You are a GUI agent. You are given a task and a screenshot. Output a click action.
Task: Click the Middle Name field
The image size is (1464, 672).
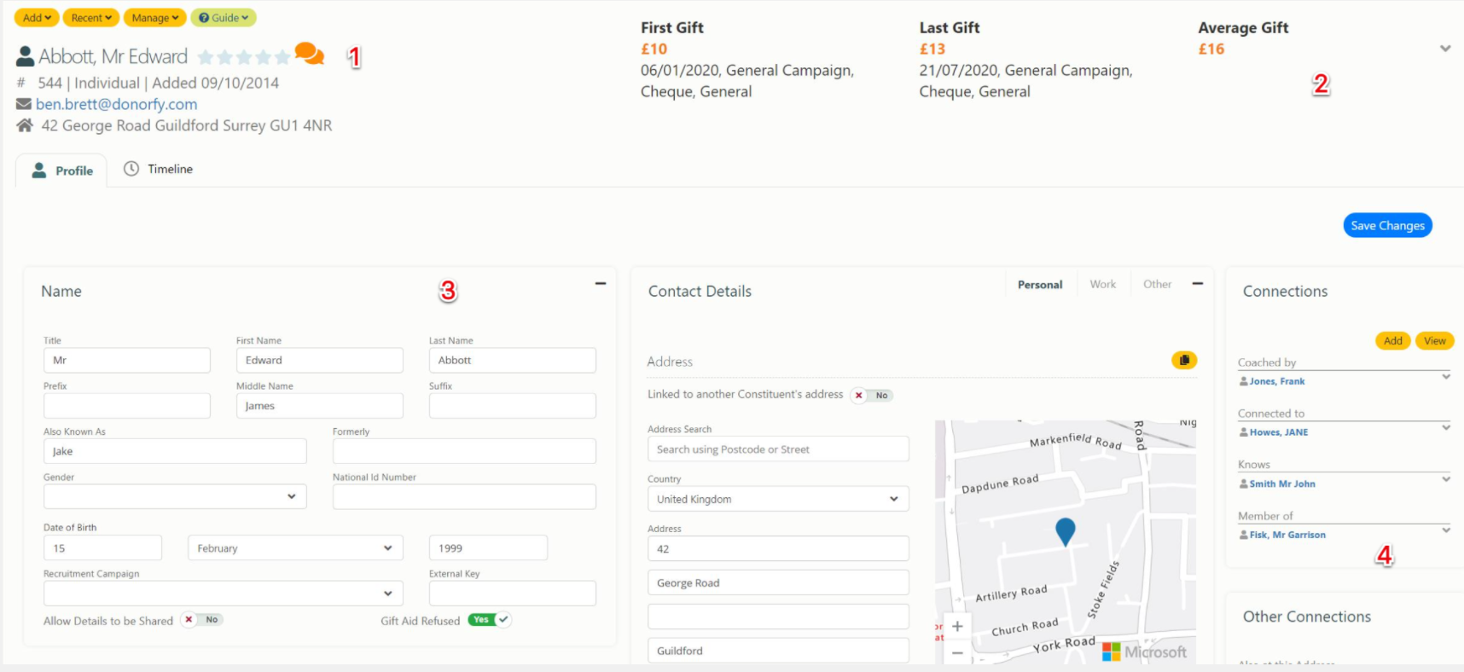[320, 406]
